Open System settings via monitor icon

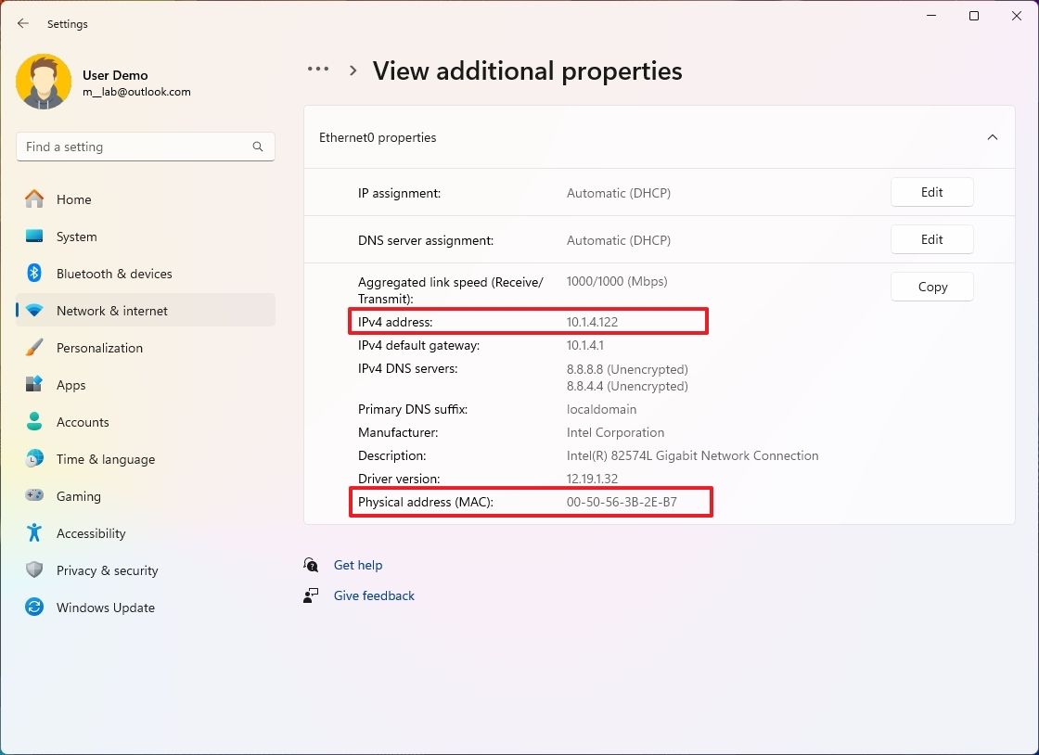point(34,237)
